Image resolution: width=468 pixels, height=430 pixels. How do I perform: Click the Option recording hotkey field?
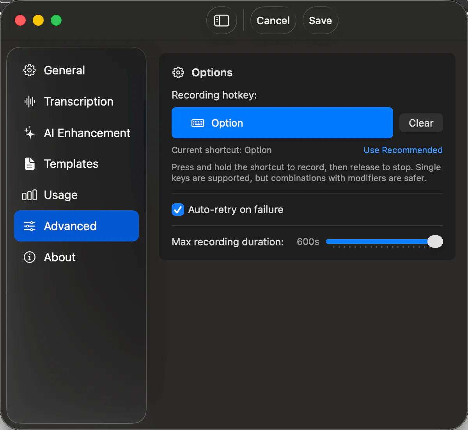282,123
